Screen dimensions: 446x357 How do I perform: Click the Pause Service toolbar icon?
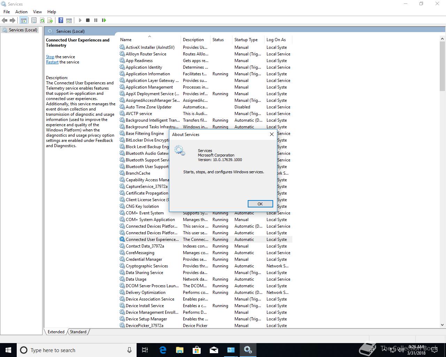(x=96, y=20)
